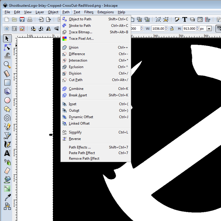Click the Open file folder icon

coord(14,19)
